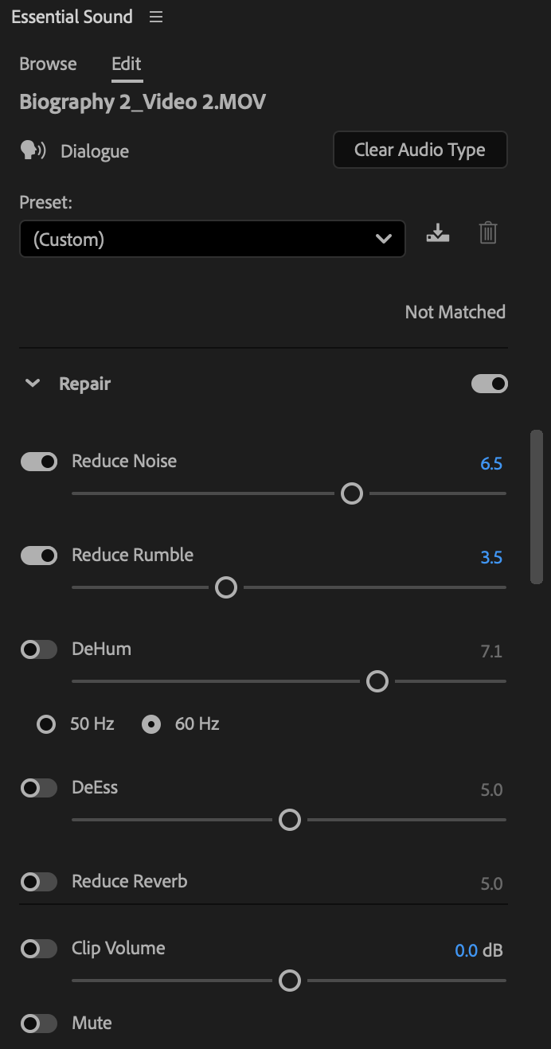Select the 50 Hz radio option
Viewport: 551px width, 1049px height.
[47, 724]
